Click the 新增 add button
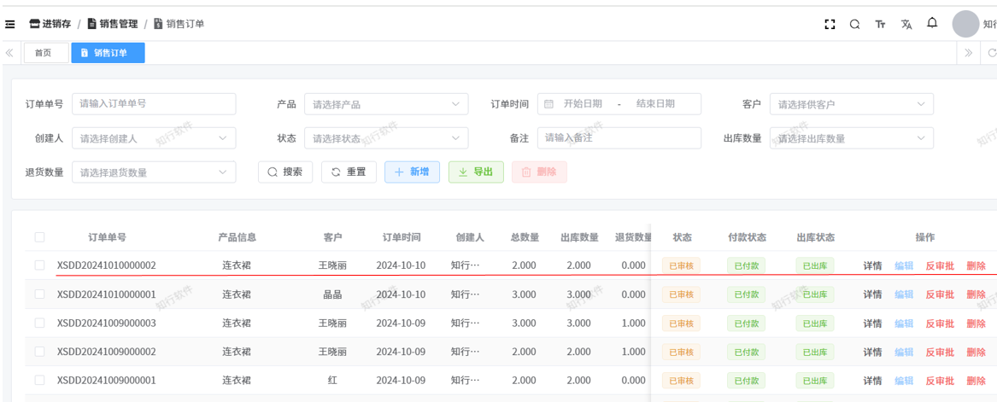Viewport: 997px width, 402px height. click(x=412, y=172)
